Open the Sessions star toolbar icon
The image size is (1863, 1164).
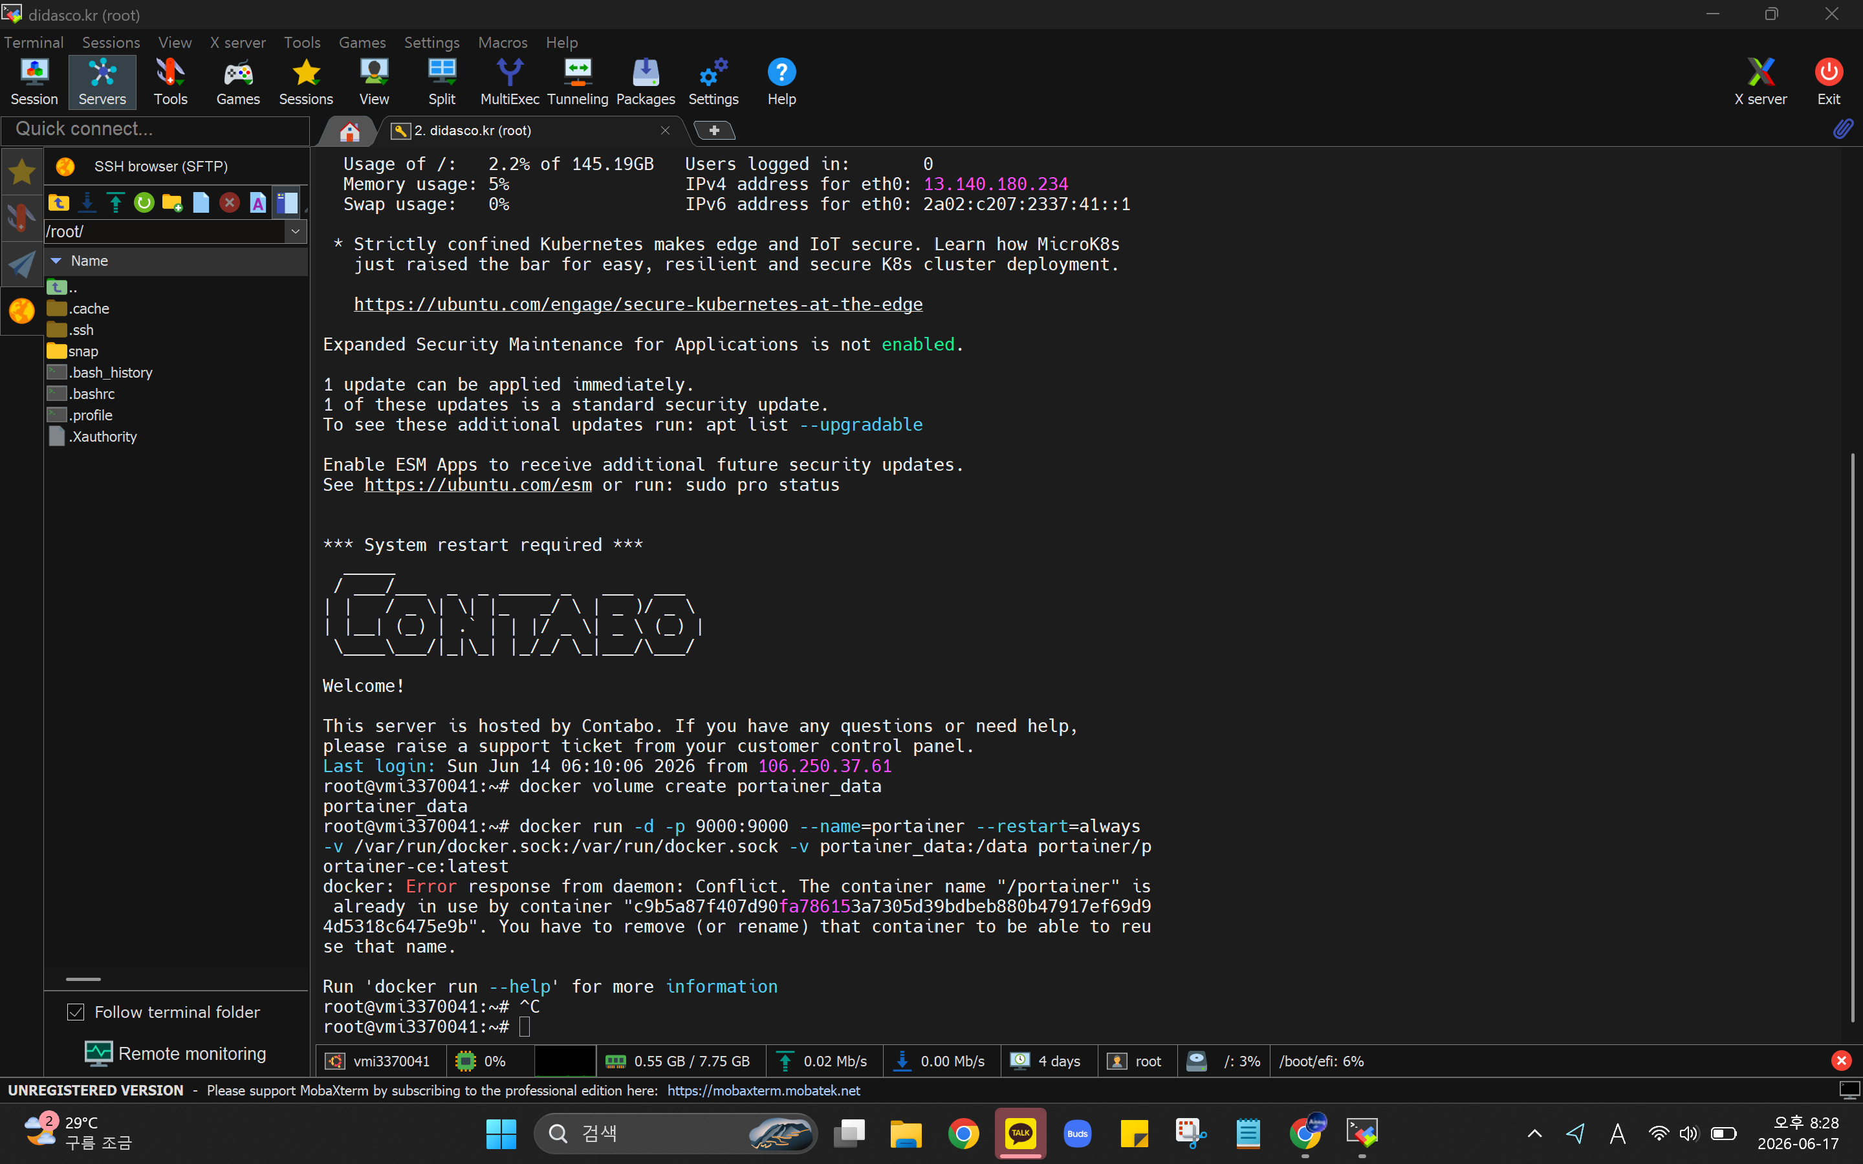point(305,81)
